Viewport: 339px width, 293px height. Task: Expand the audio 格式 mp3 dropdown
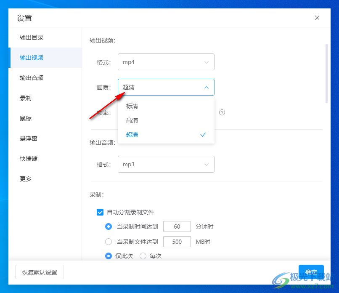coord(166,164)
